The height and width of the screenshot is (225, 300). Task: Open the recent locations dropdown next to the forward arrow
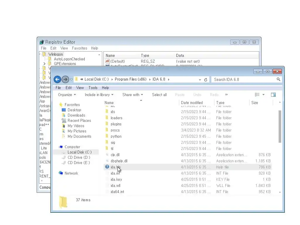pyautogui.click(x=71, y=80)
